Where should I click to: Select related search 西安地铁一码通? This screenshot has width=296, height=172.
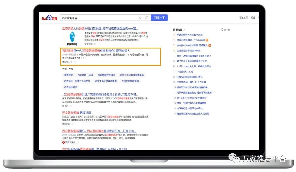click(x=85, y=75)
